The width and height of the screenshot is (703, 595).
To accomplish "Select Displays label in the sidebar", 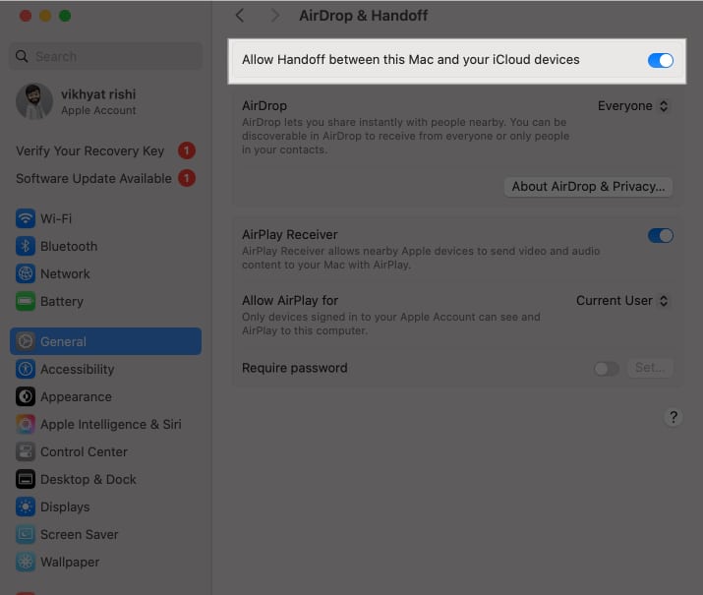I will point(65,507).
